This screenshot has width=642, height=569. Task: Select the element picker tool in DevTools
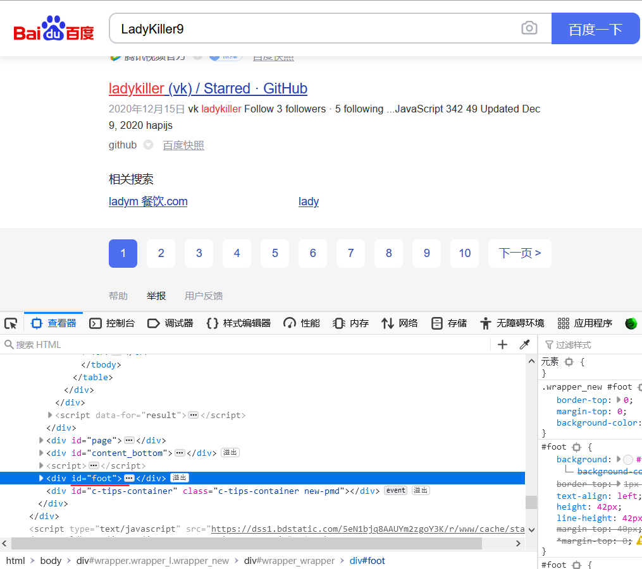11,323
